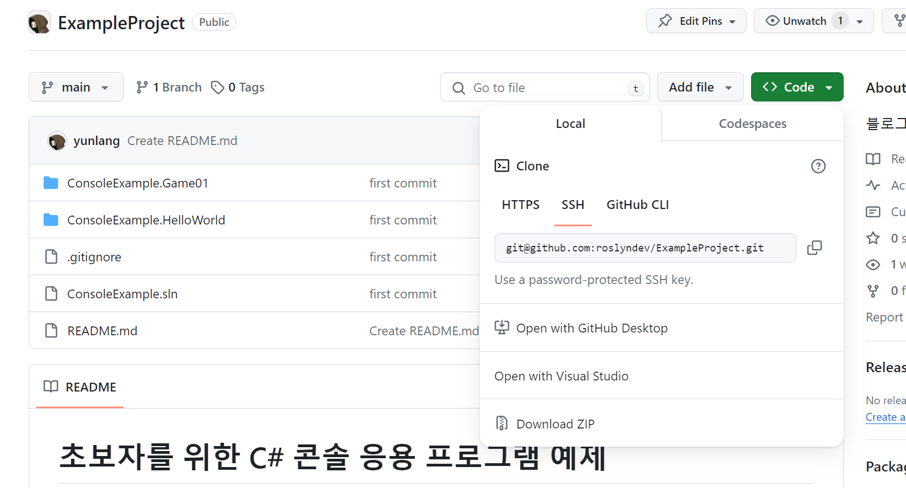Image resolution: width=906 pixels, height=488 pixels.
Task: Expand the Unwatch options dropdown arrow
Action: pyautogui.click(x=860, y=22)
